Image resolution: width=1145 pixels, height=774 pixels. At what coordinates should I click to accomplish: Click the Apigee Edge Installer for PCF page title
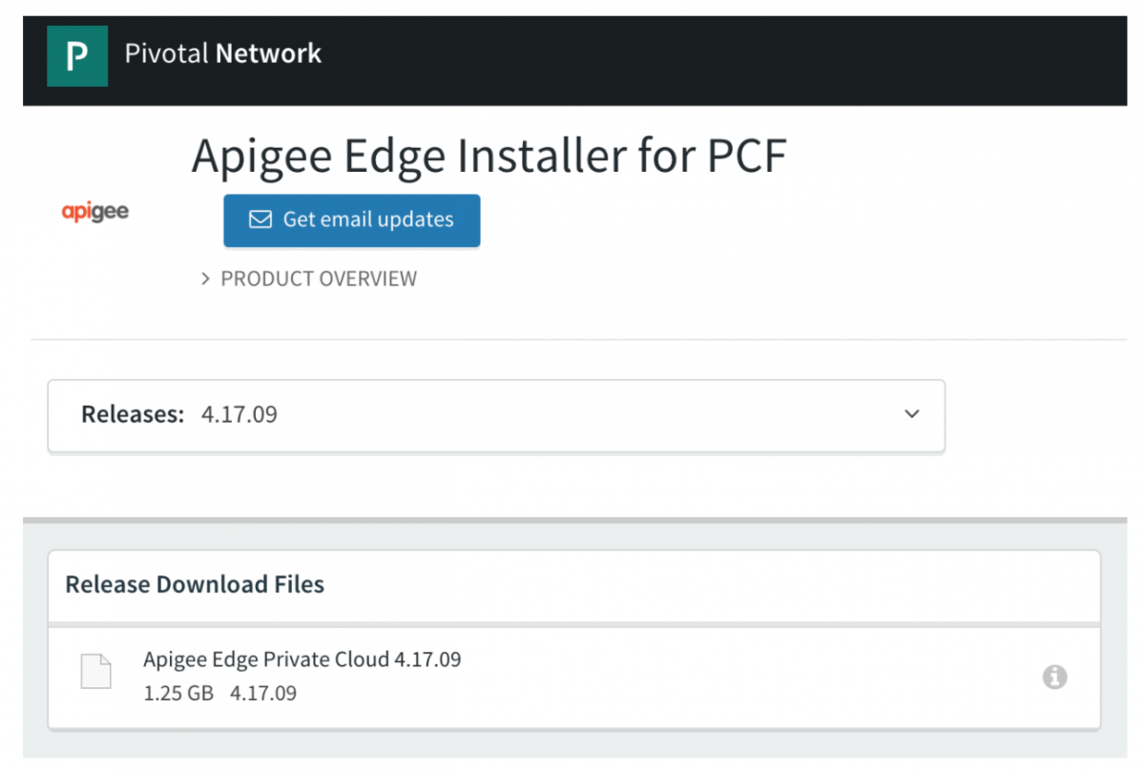(x=489, y=155)
